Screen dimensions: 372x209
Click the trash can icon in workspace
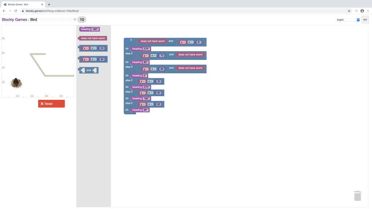pos(357,196)
